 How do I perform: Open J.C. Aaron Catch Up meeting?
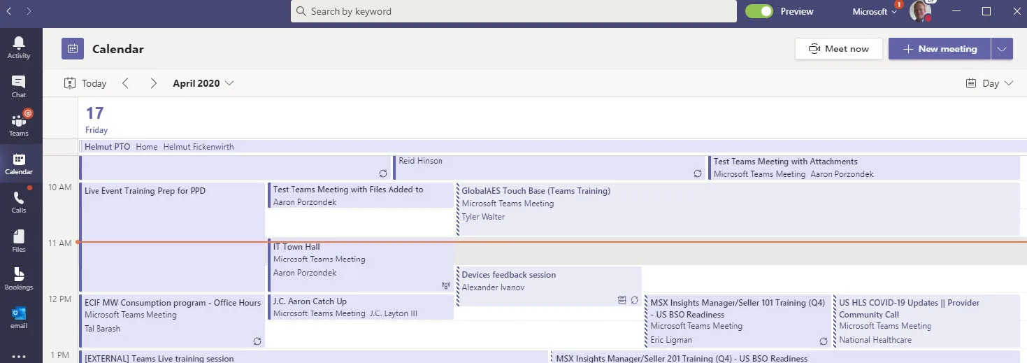(361, 307)
